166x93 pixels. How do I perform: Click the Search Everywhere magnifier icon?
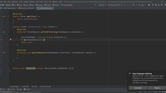165,5
